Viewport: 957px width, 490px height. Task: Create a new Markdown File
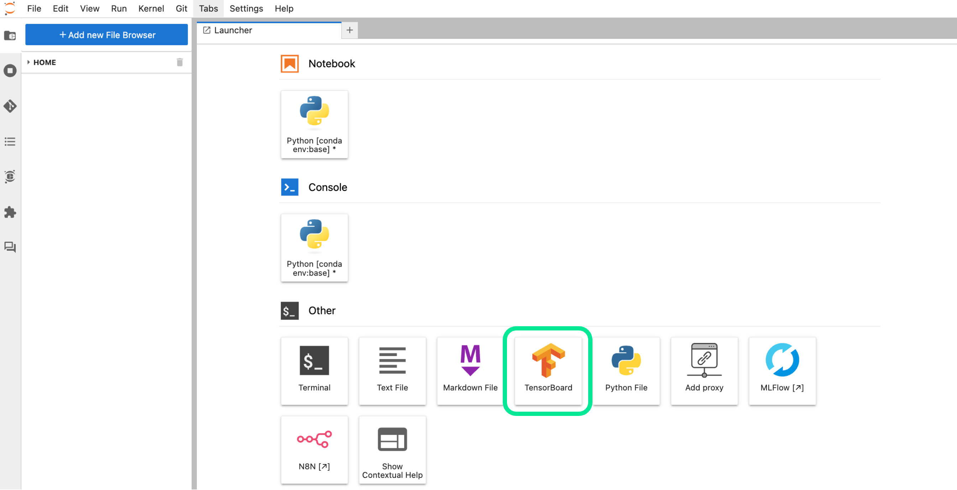click(470, 370)
